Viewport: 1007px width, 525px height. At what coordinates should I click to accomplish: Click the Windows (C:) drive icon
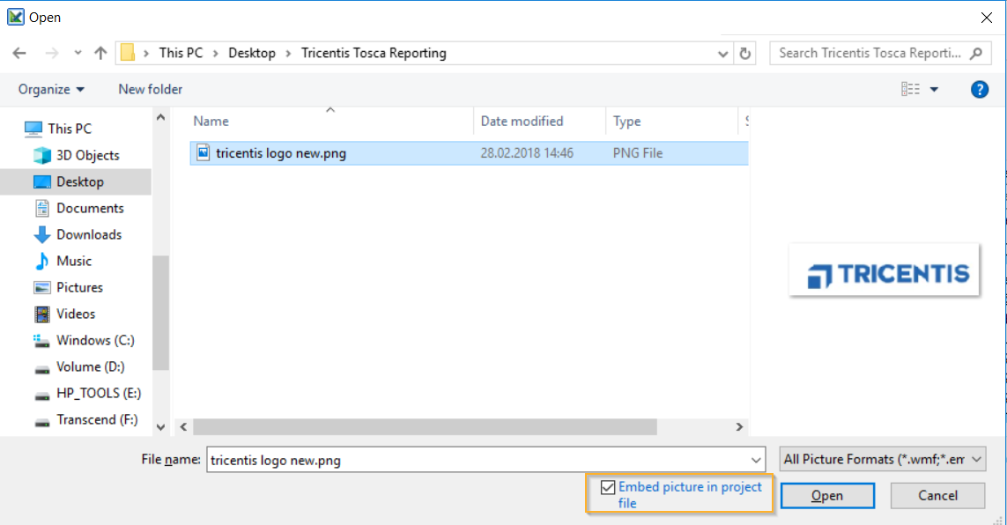click(41, 340)
